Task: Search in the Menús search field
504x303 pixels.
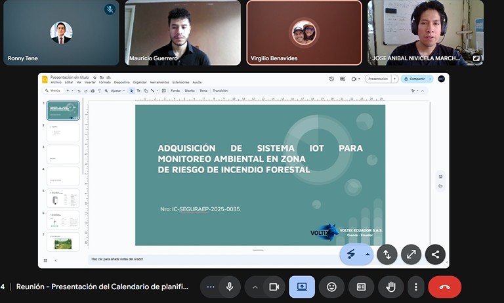Action: [52, 91]
